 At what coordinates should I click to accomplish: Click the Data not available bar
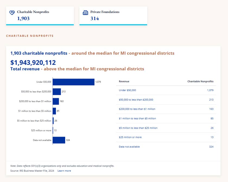click(59, 140)
